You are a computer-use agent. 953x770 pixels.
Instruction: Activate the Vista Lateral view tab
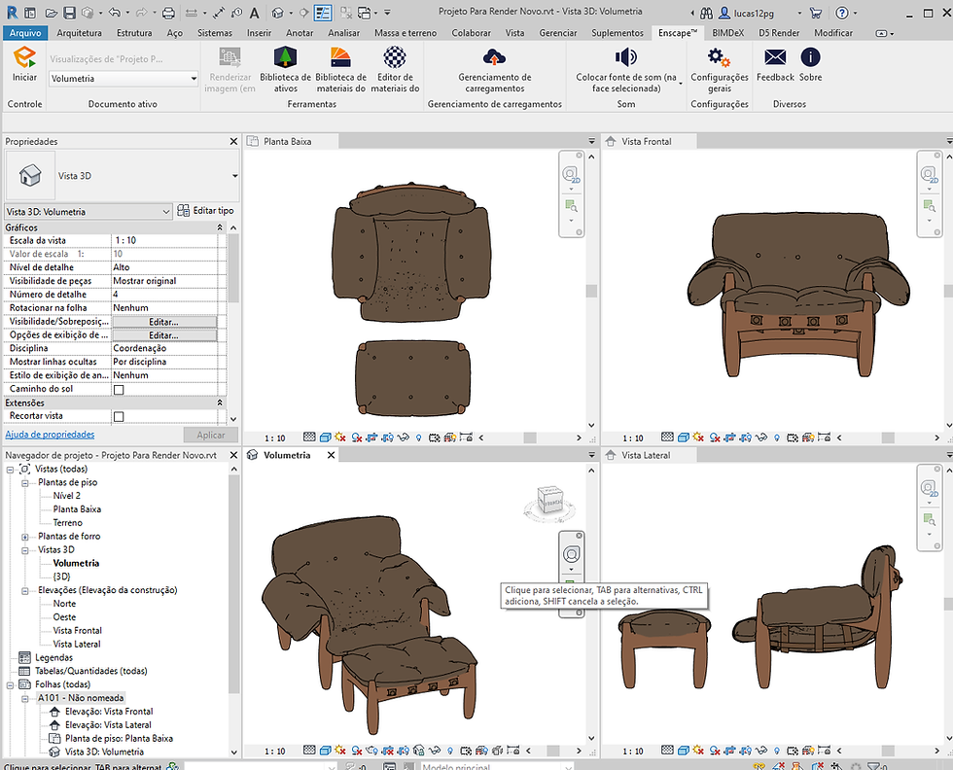[x=646, y=455]
